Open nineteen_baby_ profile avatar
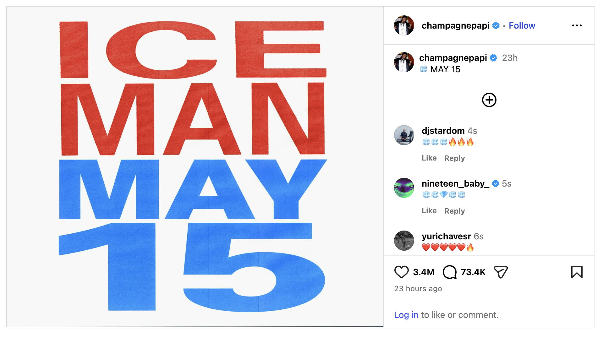 pyautogui.click(x=404, y=188)
